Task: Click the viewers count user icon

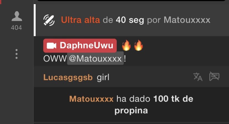Action: pos(17,16)
